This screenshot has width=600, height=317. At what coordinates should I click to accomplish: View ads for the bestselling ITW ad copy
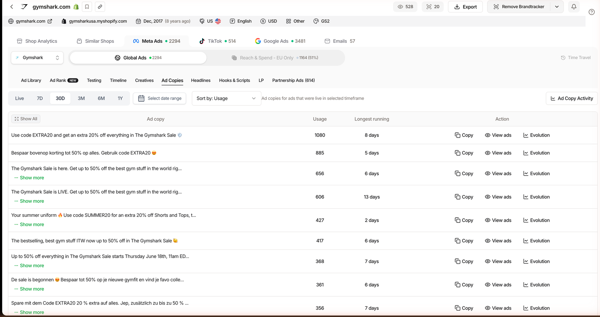[498, 241]
